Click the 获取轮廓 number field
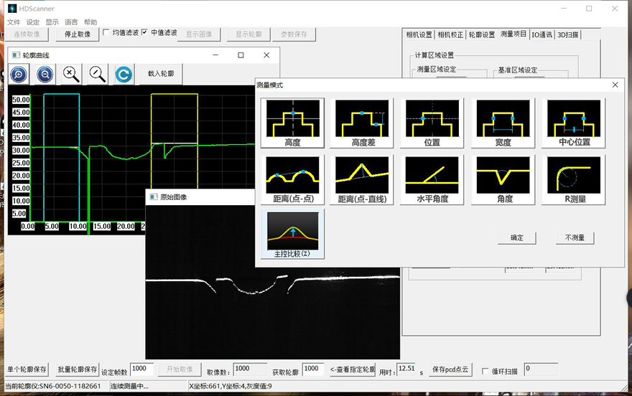The height and width of the screenshot is (396, 632). point(313,369)
